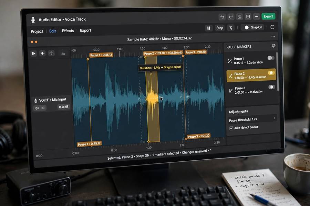Expand the Pause Threshold: 1.2s chevron
This screenshot has width=310, height=206.
[x=275, y=118]
